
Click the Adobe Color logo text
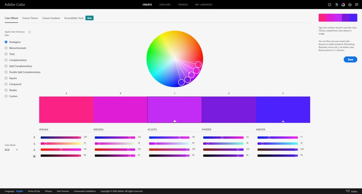(x=15, y=5)
